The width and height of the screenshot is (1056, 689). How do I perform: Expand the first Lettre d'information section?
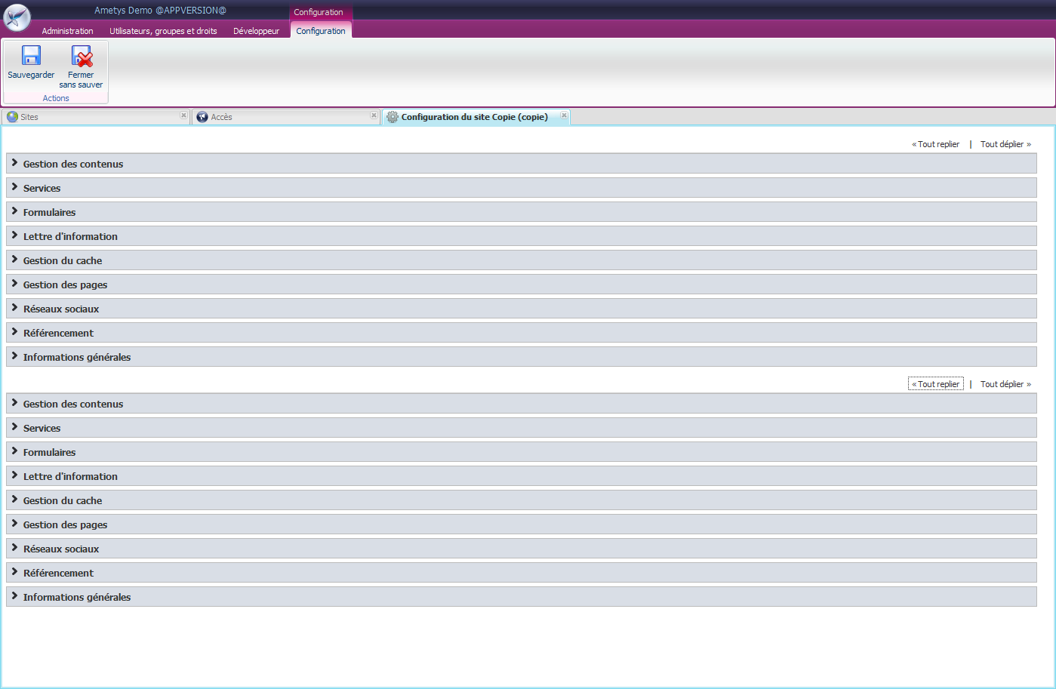[x=70, y=236]
